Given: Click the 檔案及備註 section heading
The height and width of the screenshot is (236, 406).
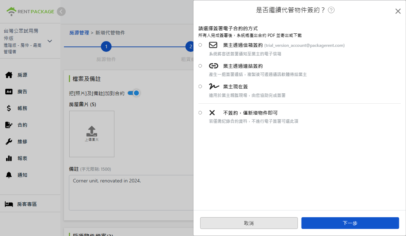Looking at the screenshot, I should tap(86, 79).
